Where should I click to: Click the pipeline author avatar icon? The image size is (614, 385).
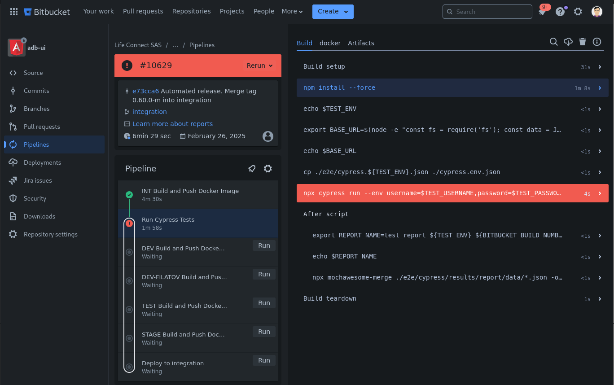(268, 136)
